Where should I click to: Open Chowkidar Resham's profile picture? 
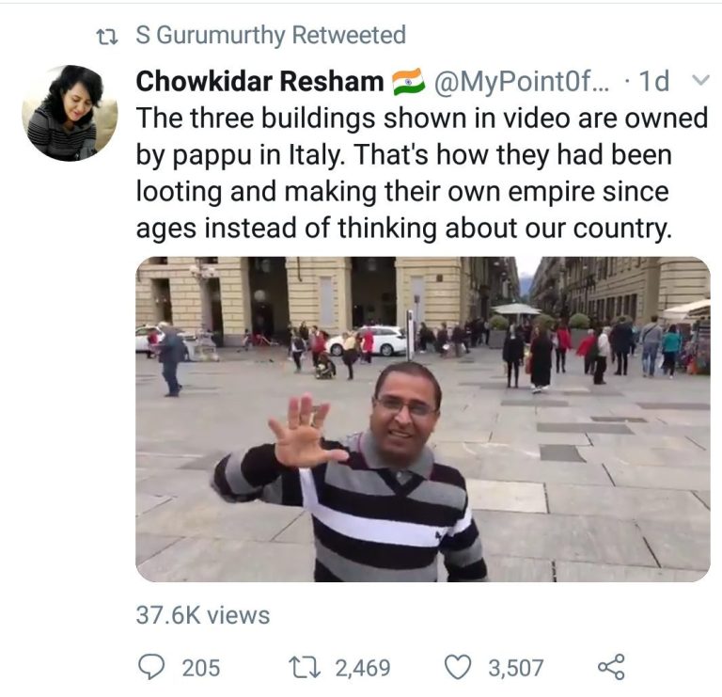tap(70, 113)
